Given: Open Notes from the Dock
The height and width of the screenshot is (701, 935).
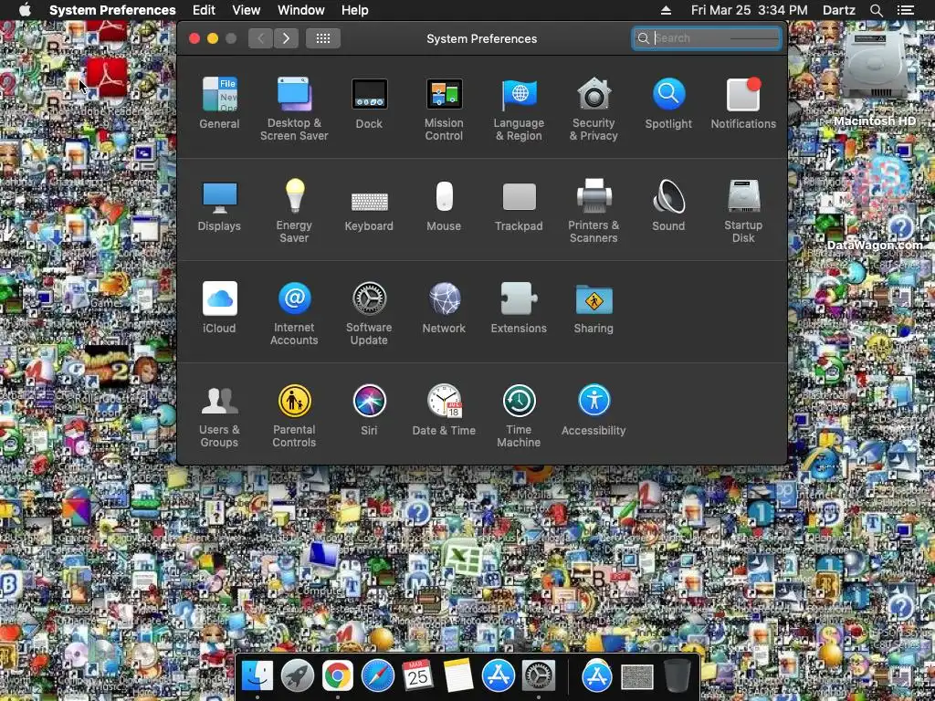Looking at the screenshot, I should pyautogui.click(x=458, y=676).
